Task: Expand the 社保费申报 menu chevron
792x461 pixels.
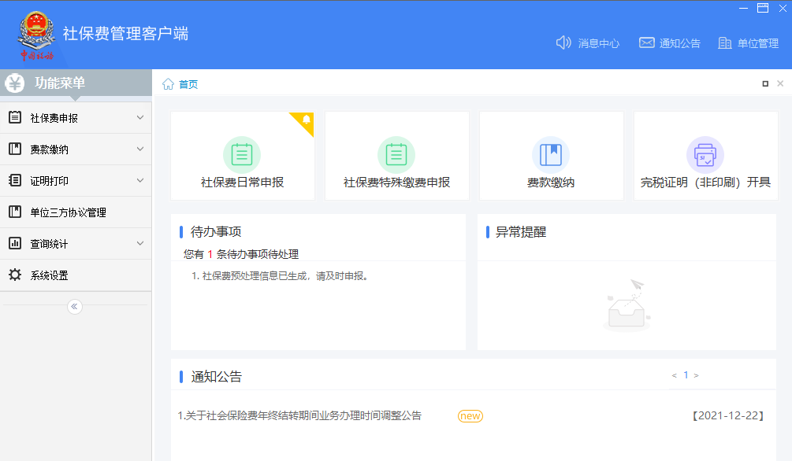Action: [140, 118]
